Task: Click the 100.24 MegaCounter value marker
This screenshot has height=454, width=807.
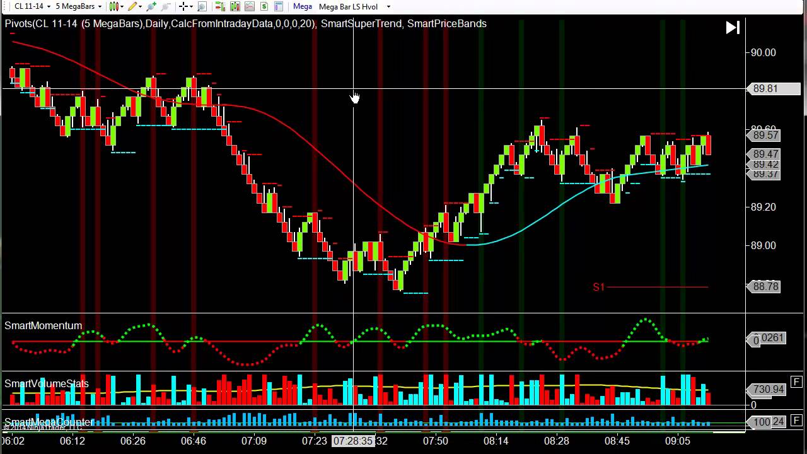Action: point(767,421)
